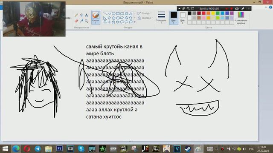This screenshot has width=273, height=153.
Task: Pick the five-point star shape
Action: [x=113, y=22]
